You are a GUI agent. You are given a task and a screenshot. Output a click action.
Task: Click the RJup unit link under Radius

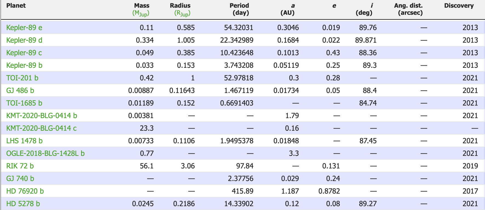pos(182,13)
